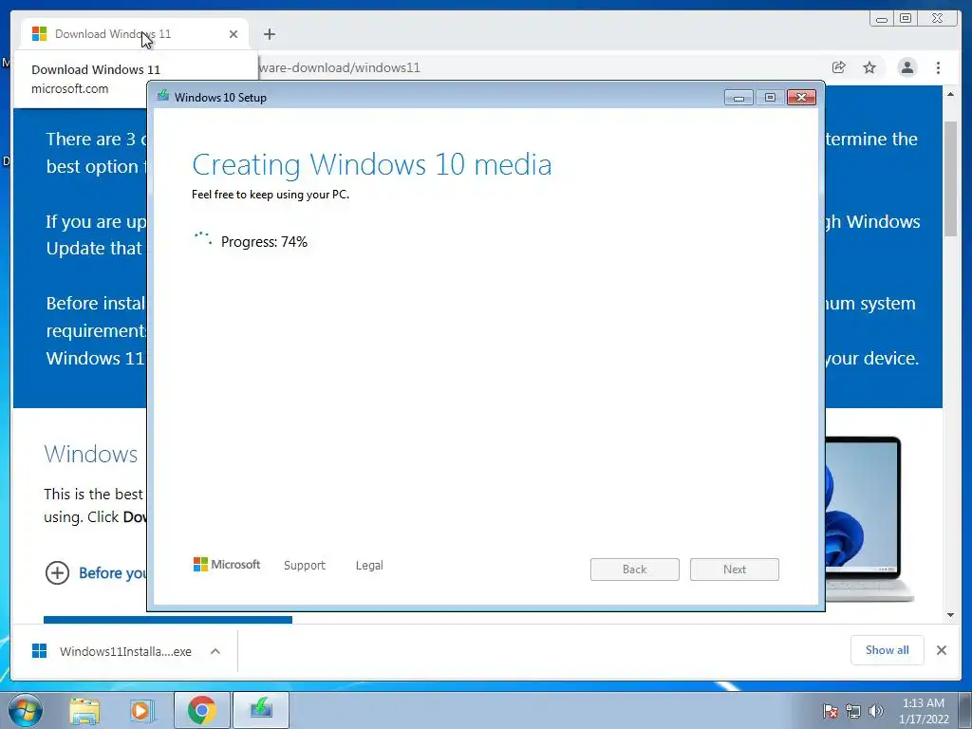Image resolution: width=972 pixels, height=729 pixels.
Task: Select the Windows Setup taskbar icon
Action: 261,710
